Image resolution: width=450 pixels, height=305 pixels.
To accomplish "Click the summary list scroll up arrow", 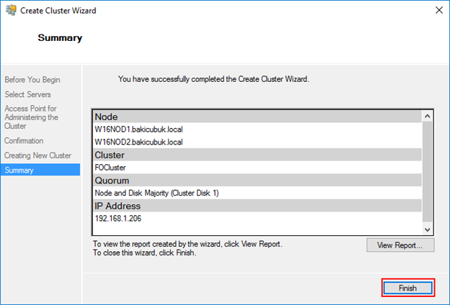I will coord(428,116).
